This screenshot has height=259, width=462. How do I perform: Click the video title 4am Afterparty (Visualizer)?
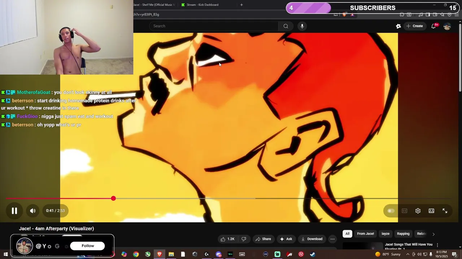56,228
